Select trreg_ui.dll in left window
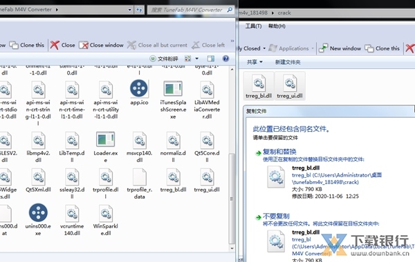This screenshot has width=415, height=262. tap(207, 180)
